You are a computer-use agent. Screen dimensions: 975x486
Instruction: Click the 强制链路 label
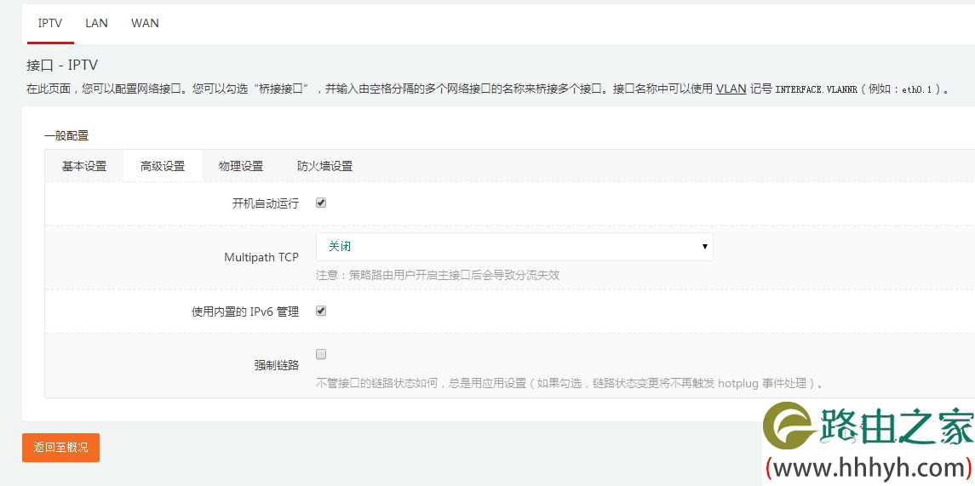pyautogui.click(x=277, y=365)
